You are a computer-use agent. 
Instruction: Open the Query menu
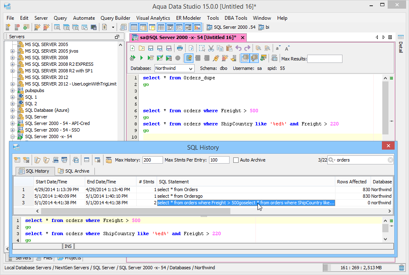(x=60, y=18)
